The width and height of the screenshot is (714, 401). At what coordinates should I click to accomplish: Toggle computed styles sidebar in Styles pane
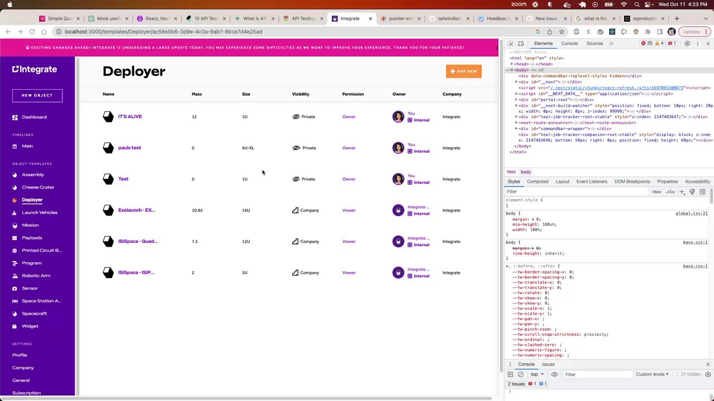[x=702, y=192]
